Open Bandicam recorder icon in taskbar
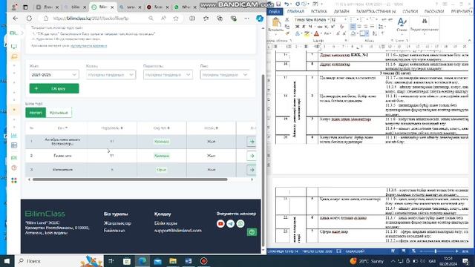The height and width of the screenshot is (267, 475). click(x=203, y=260)
